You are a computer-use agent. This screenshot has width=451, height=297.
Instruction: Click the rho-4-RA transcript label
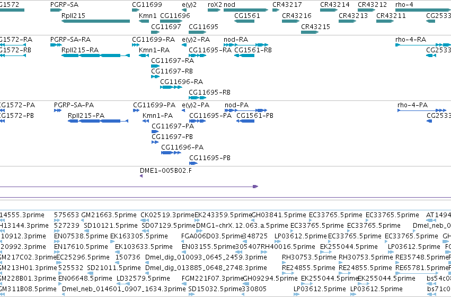click(x=411, y=39)
